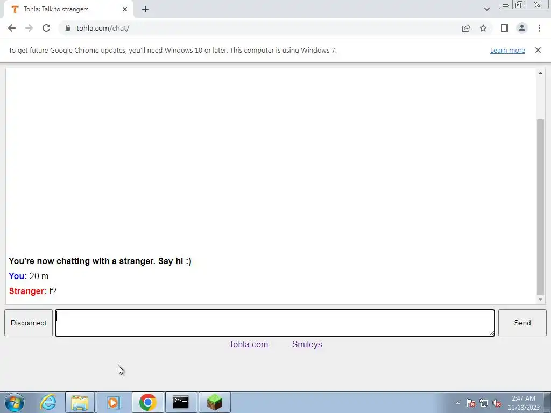This screenshot has width=551, height=413.
Task: Open the Chrome side panel
Action: pos(505,28)
